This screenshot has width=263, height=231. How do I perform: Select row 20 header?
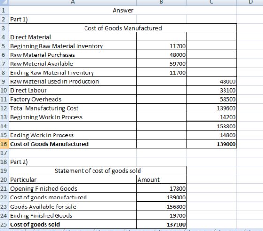pos(5,180)
